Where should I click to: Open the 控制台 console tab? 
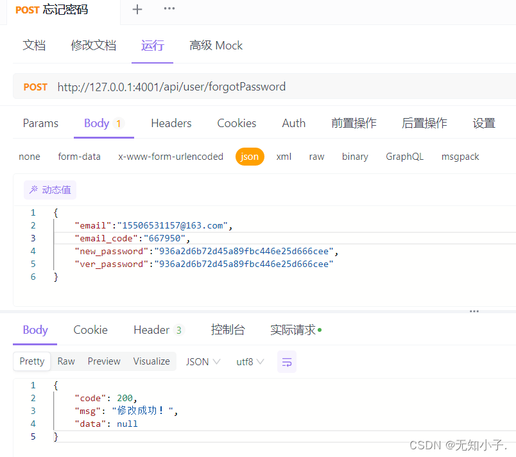[228, 330]
